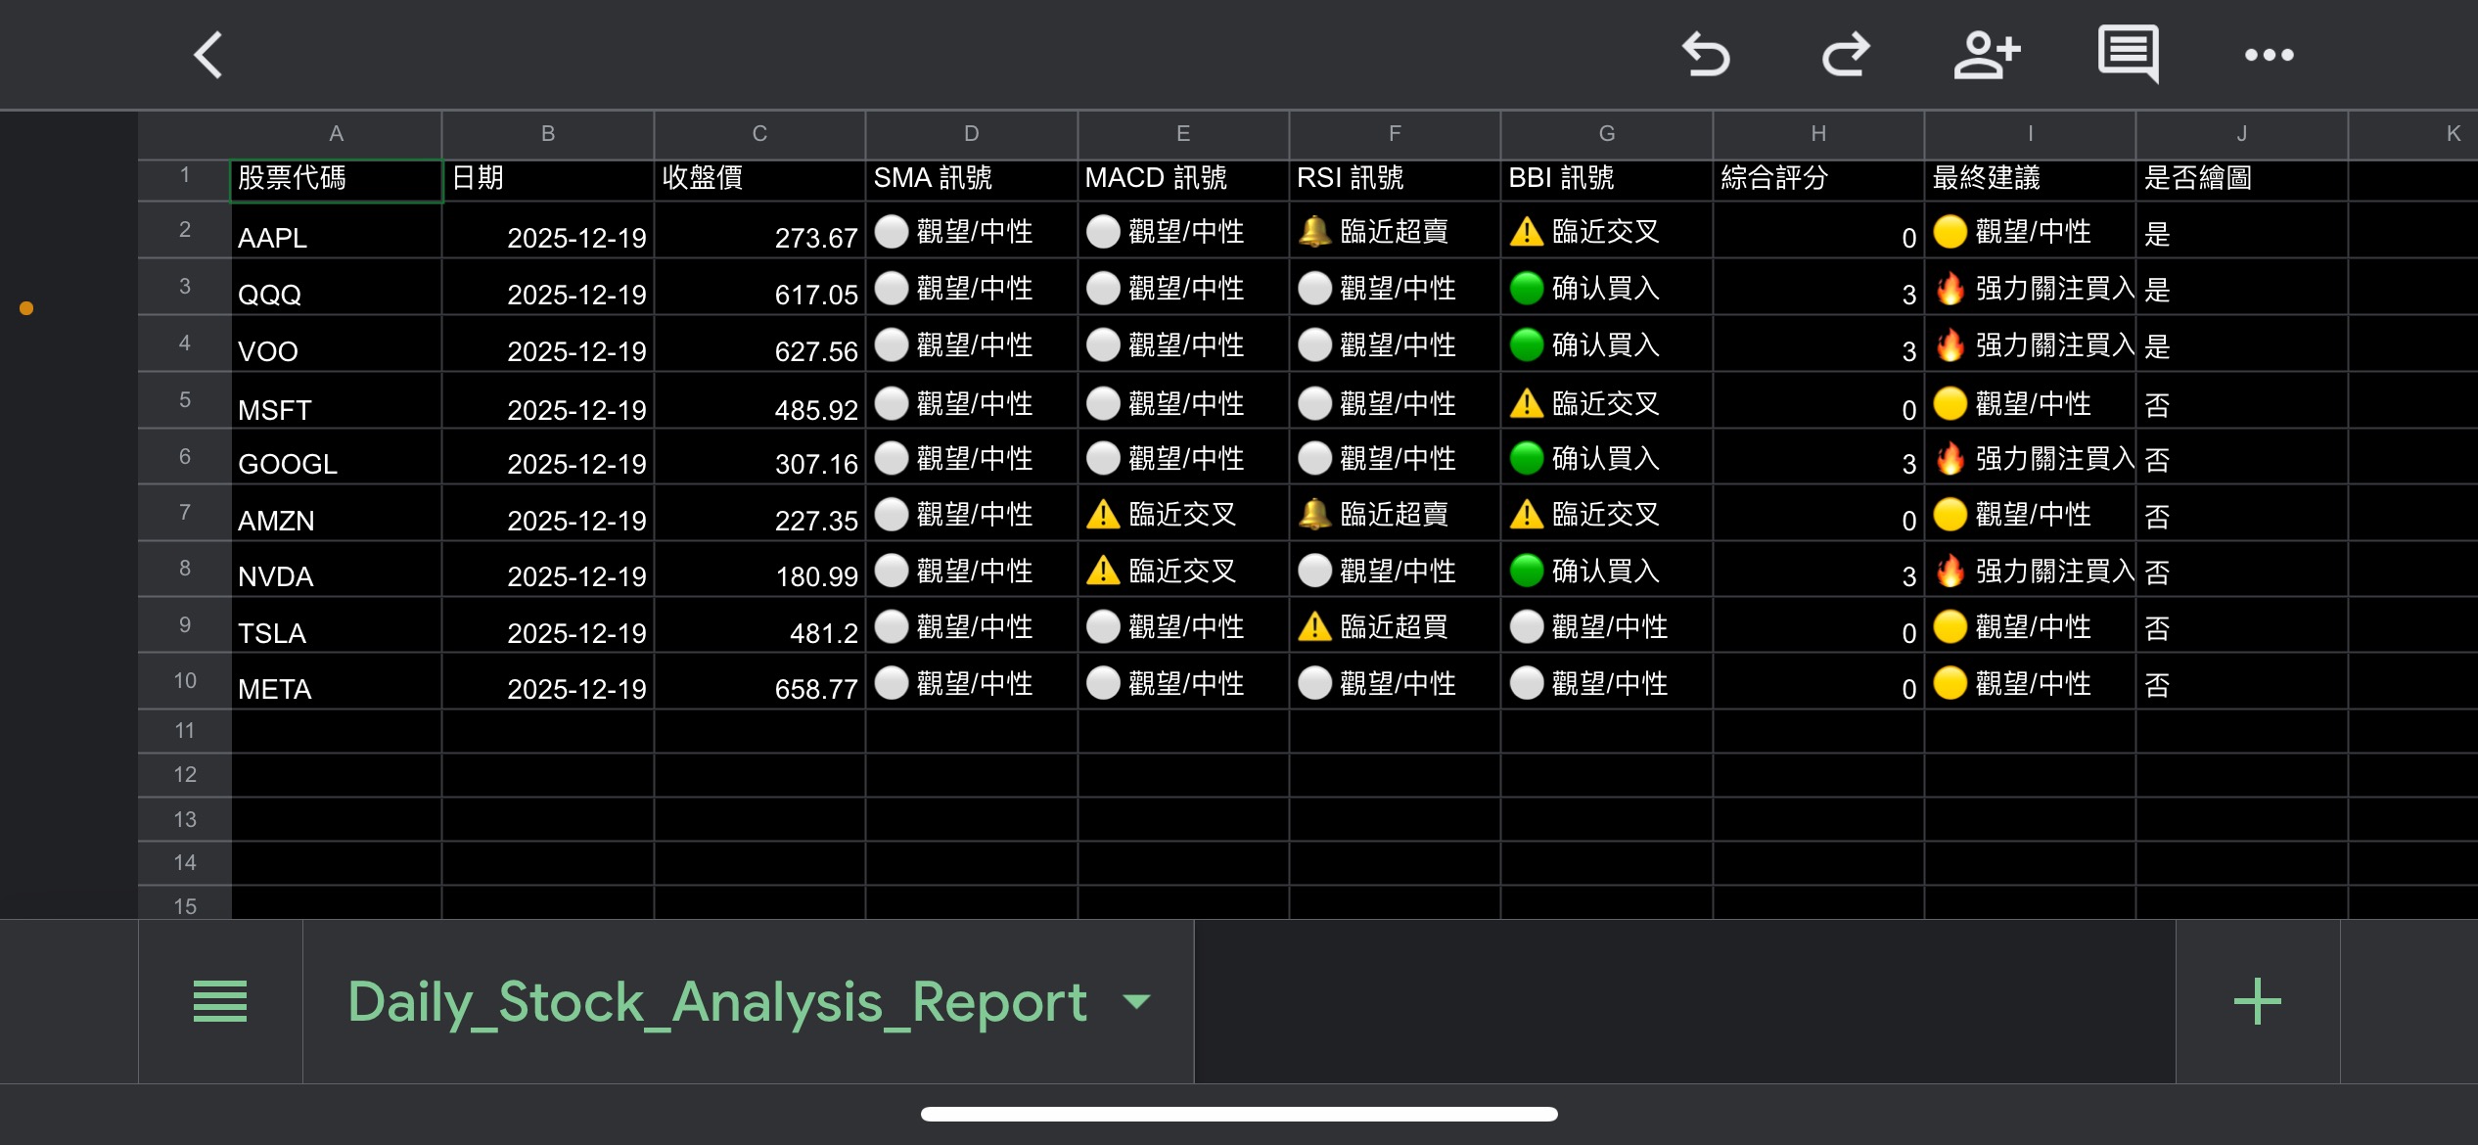The height and width of the screenshot is (1145, 2478).
Task: Select TSLA's BBI 觀望/中性 cell
Action: click(x=1607, y=626)
